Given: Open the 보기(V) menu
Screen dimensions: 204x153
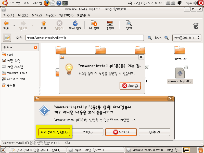Looking at the screenshot, I should tap(37, 16).
